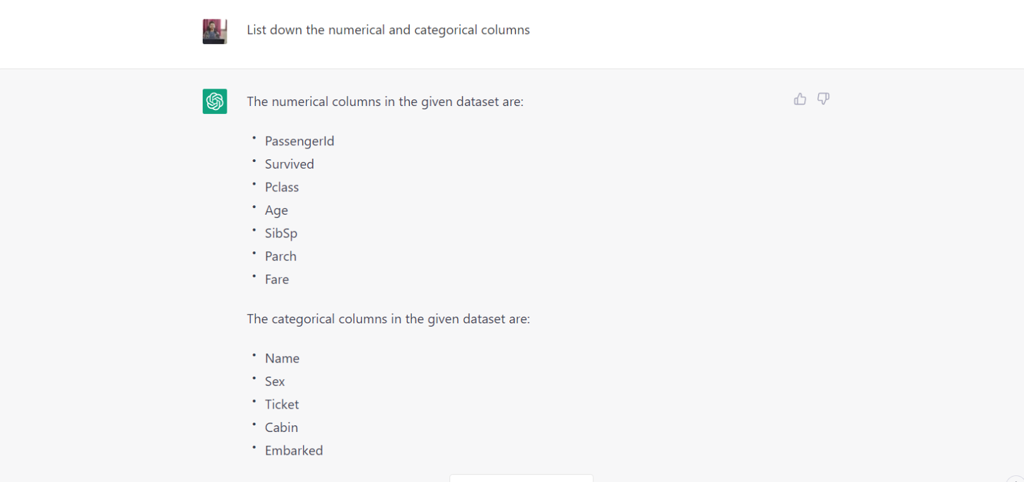Click the Sex list item
Screen dimensions: 1024x482
[275, 381]
